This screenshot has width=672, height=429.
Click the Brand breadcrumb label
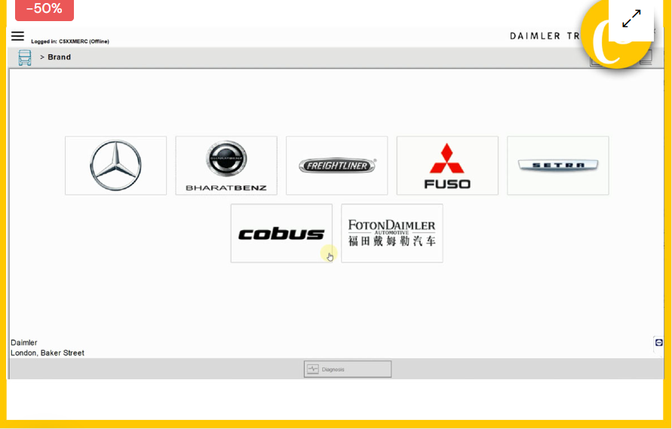tap(60, 57)
